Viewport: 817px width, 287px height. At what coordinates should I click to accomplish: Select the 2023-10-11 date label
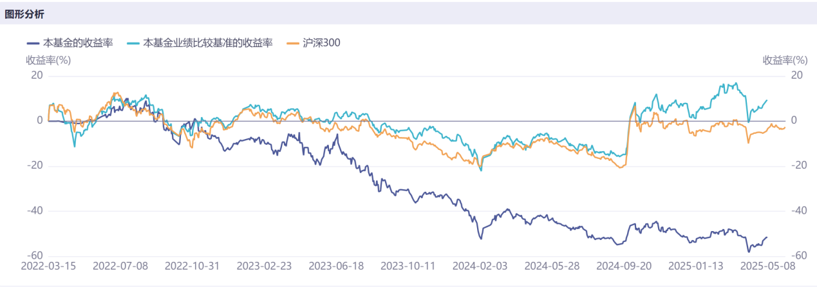(408, 265)
